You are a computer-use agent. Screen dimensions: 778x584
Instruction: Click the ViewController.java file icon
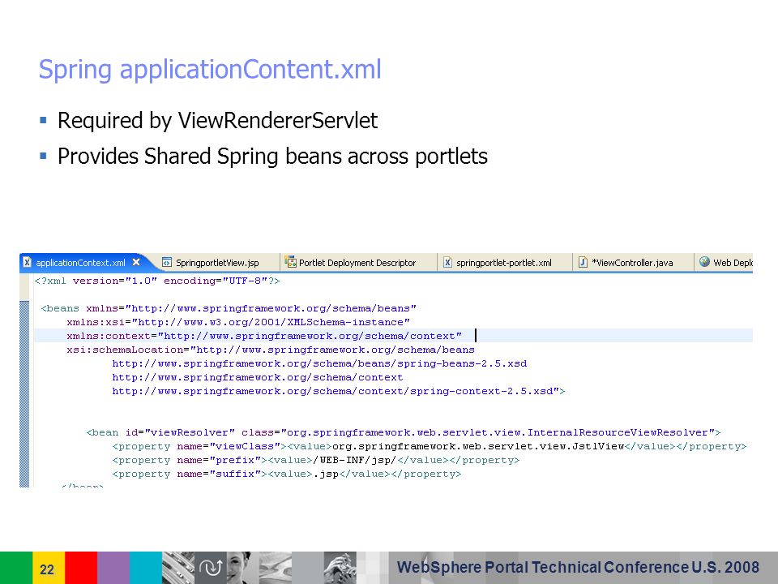click(583, 262)
